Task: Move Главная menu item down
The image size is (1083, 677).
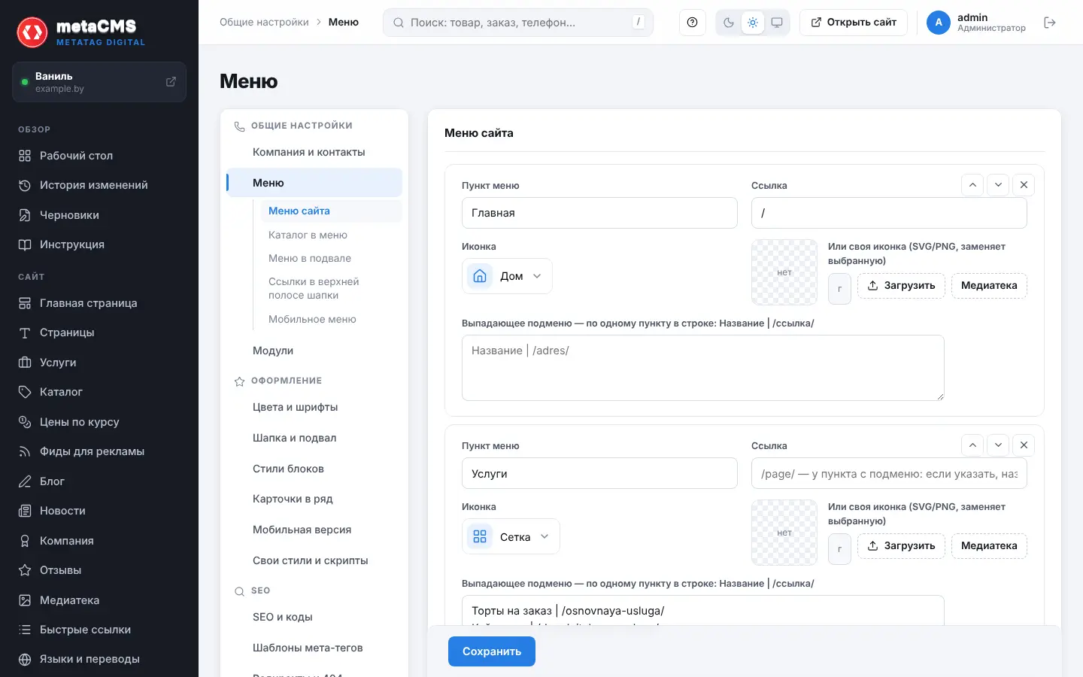Action: pos(998,184)
